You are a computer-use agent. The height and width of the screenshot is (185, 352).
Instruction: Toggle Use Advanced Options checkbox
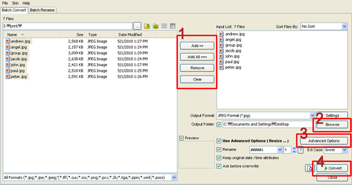pyautogui.click(x=219, y=141)
